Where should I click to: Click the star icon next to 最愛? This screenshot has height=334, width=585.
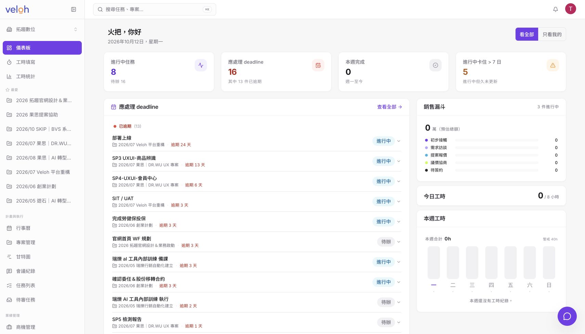8,90
